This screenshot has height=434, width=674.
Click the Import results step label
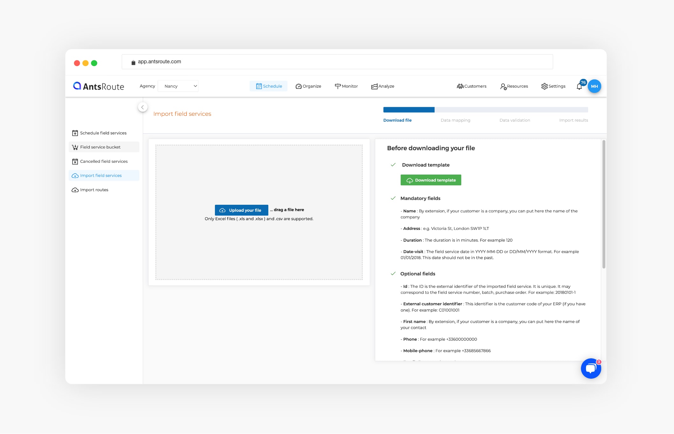pos(574,120)
